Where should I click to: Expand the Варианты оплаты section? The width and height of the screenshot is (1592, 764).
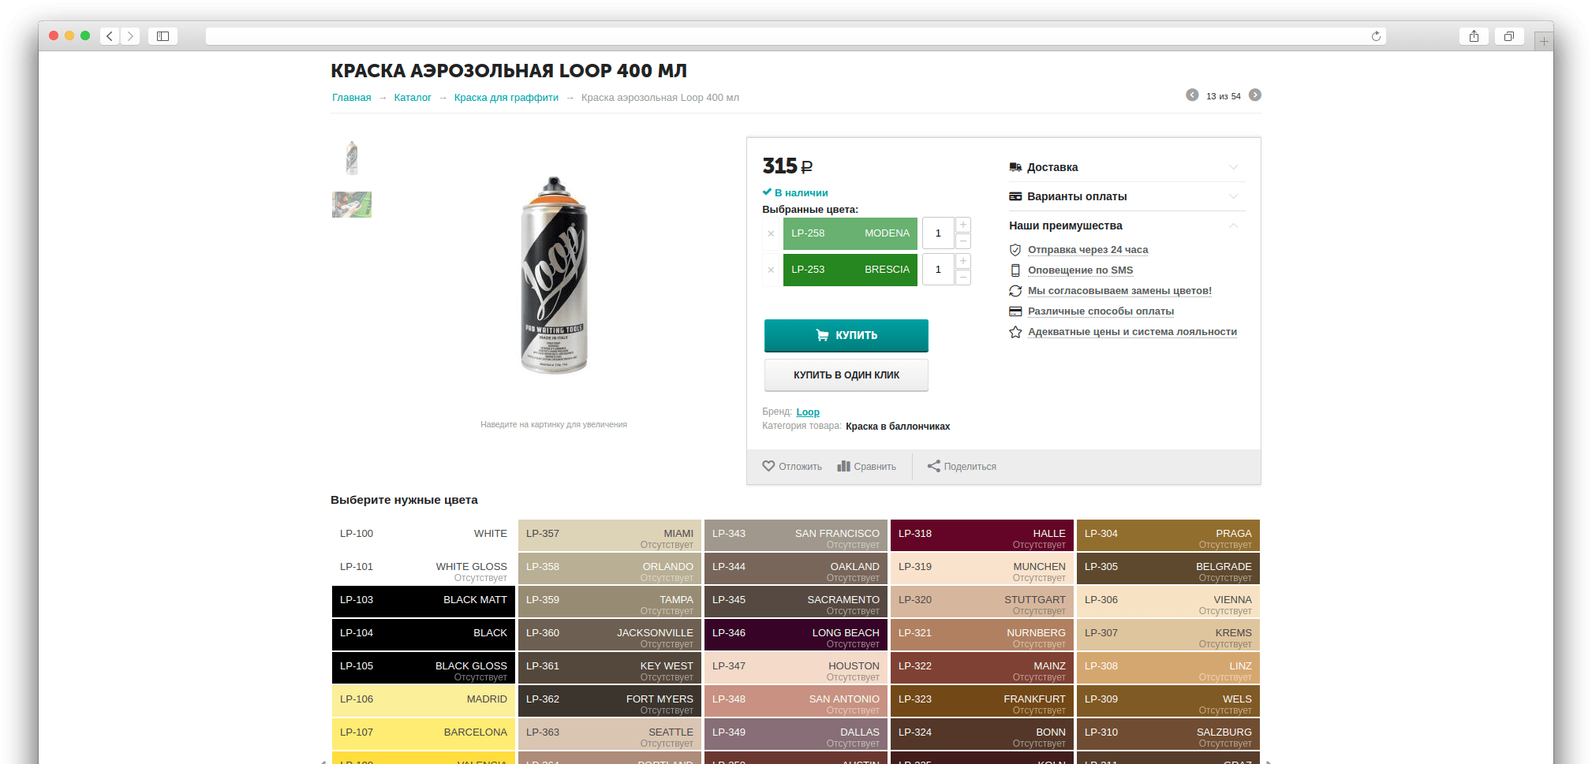click(1127, 196)
